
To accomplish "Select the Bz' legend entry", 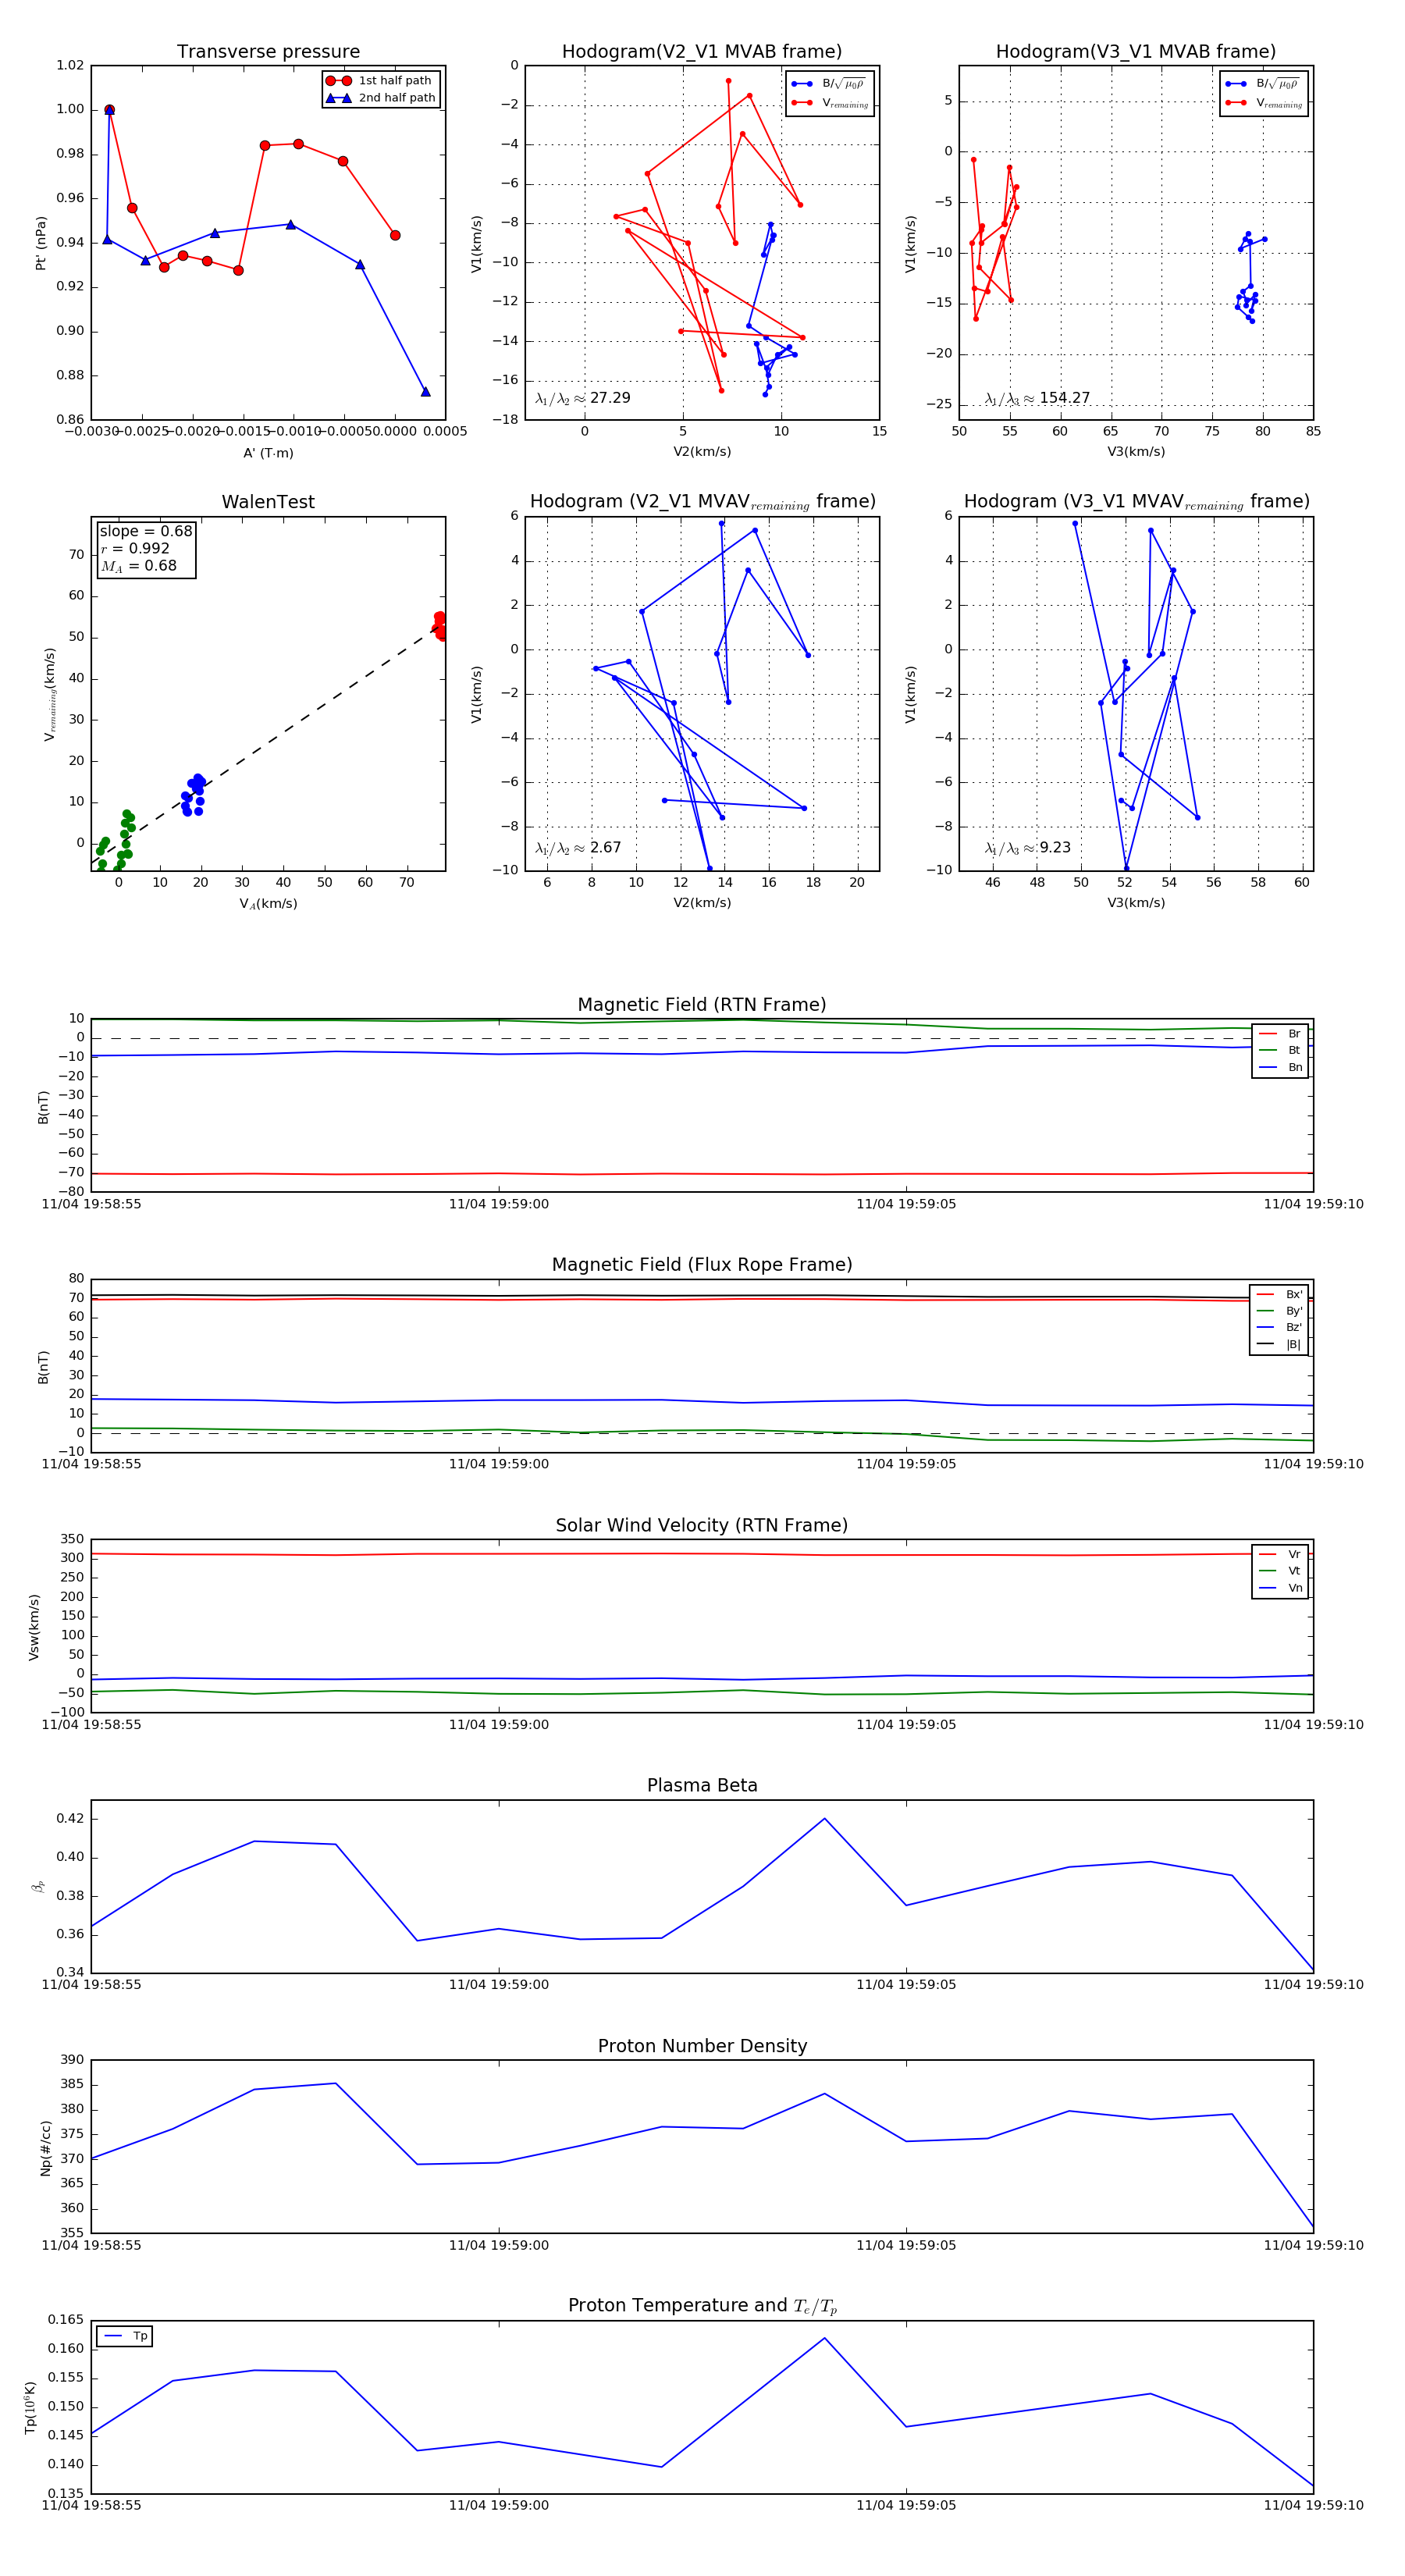I will (1279, 1328).
